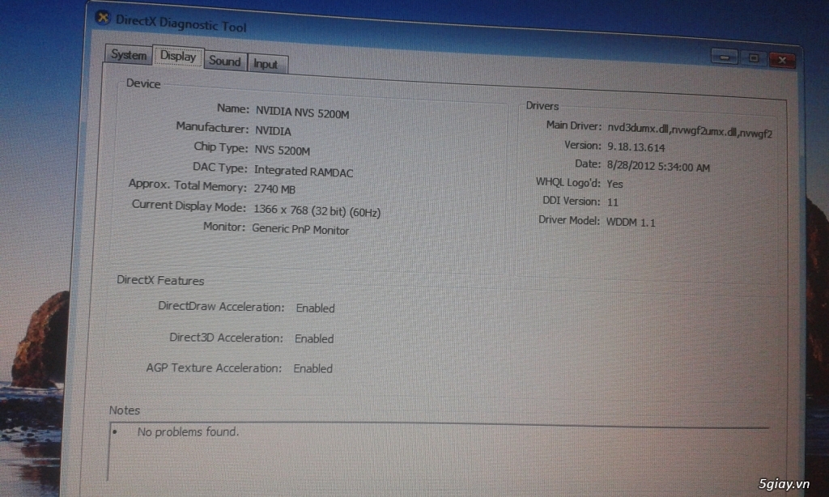
Task: Click the Notes label
Action: pos(124,410)
